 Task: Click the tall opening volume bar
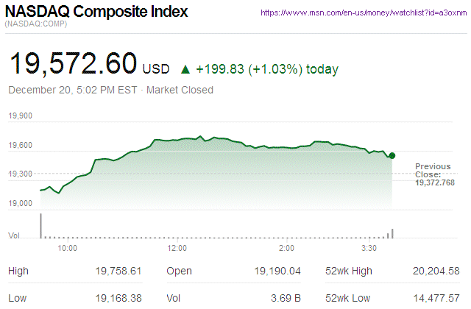40,225
